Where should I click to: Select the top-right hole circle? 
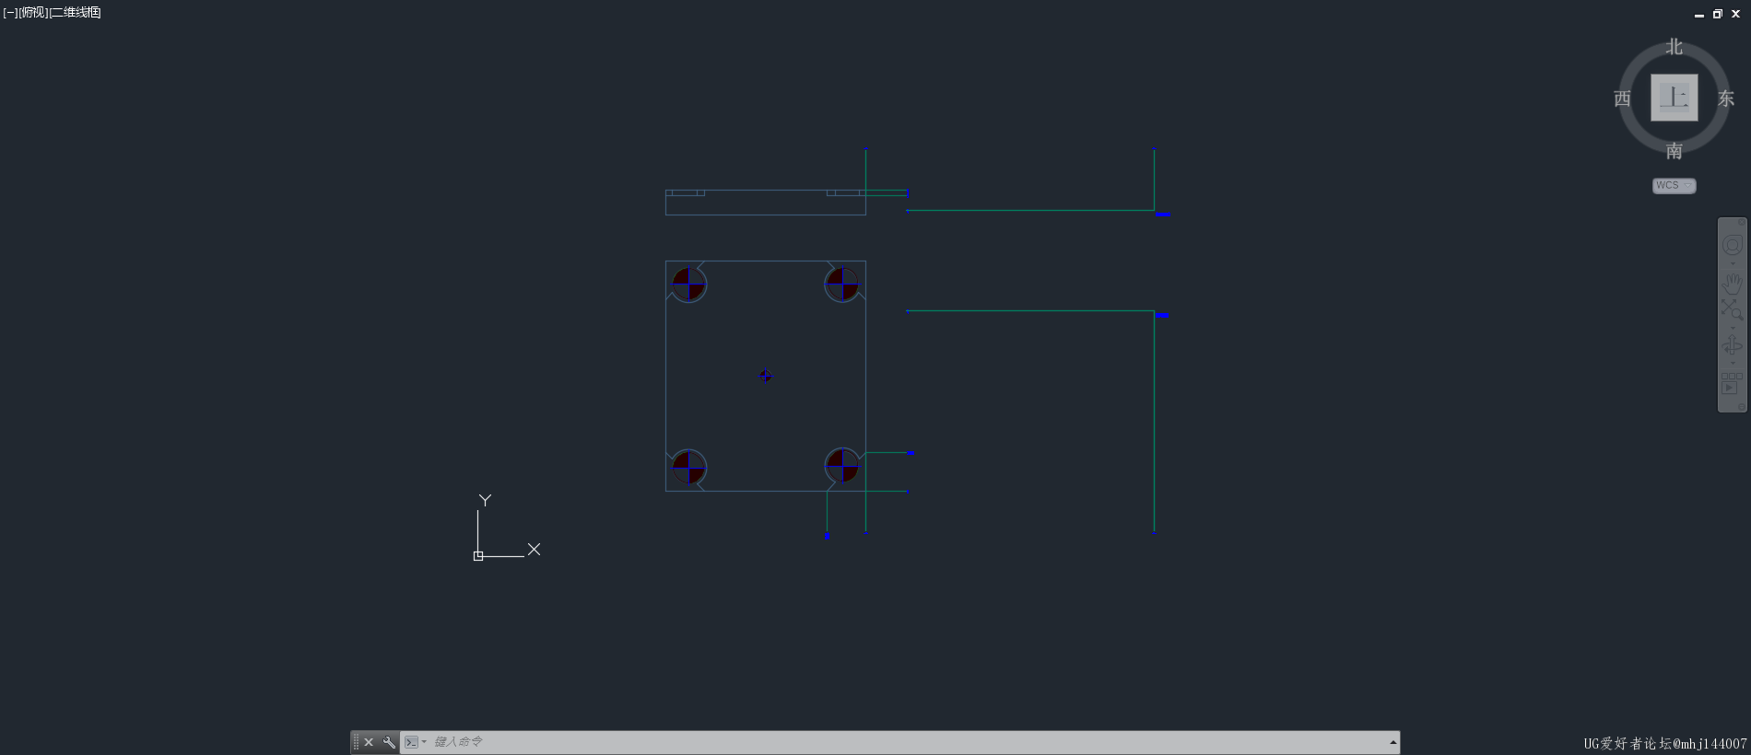pyautogui.click(x=842, y=285)
